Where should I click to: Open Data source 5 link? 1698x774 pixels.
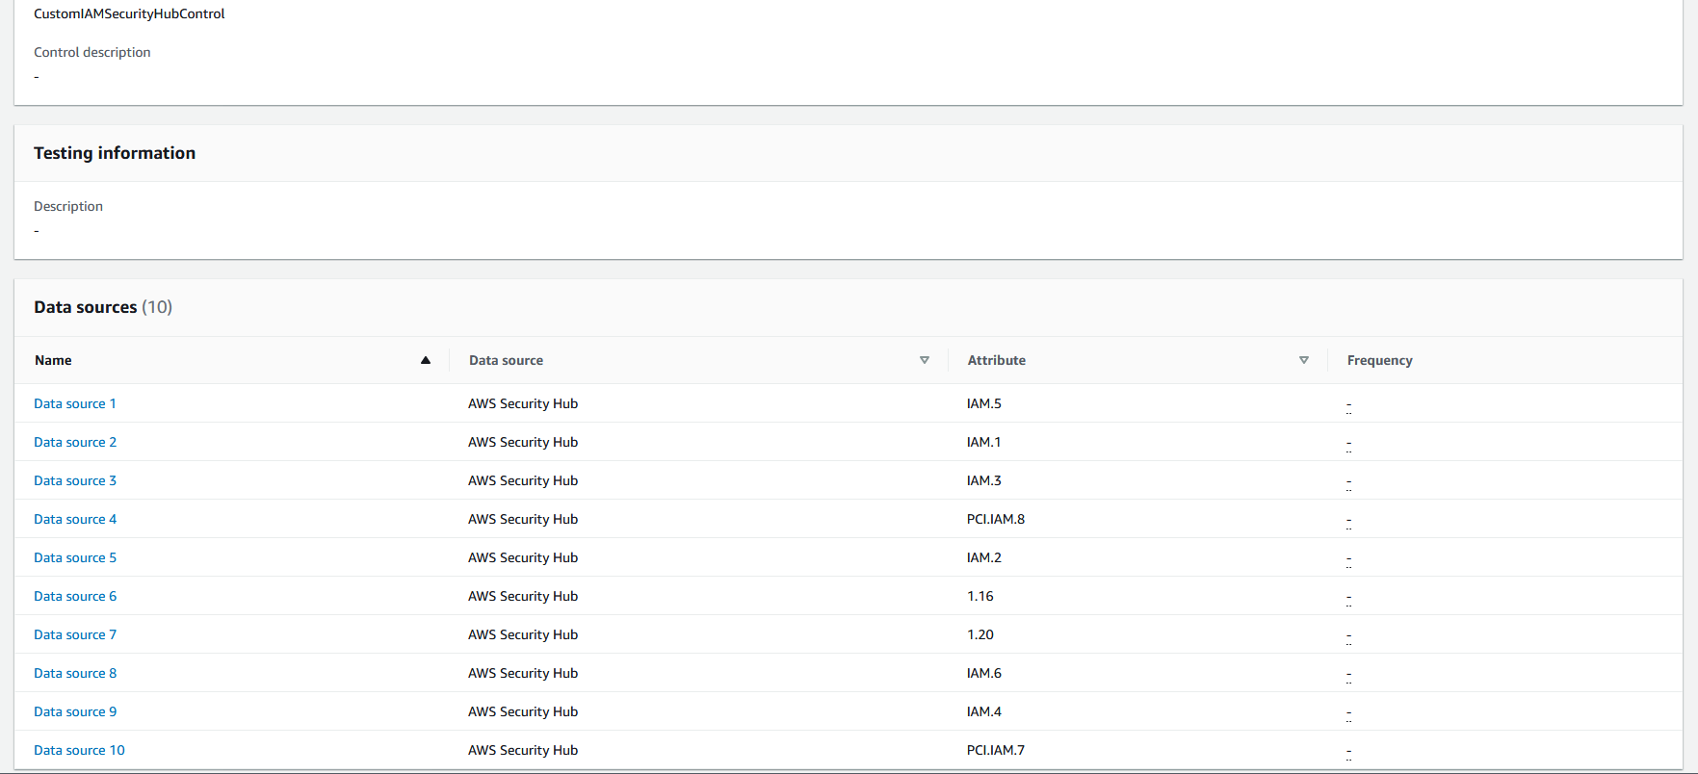pos(75,557)
